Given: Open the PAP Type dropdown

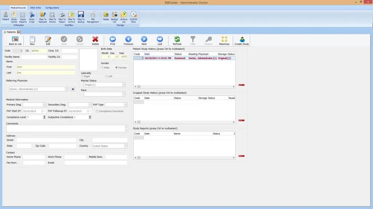Looking at the screenshot, I should 125,104.
